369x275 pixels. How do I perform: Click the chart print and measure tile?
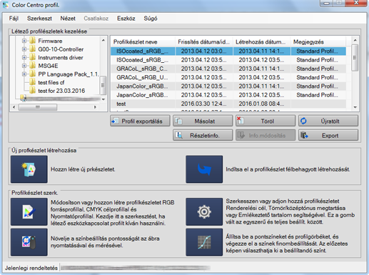(x=29, y=242)
